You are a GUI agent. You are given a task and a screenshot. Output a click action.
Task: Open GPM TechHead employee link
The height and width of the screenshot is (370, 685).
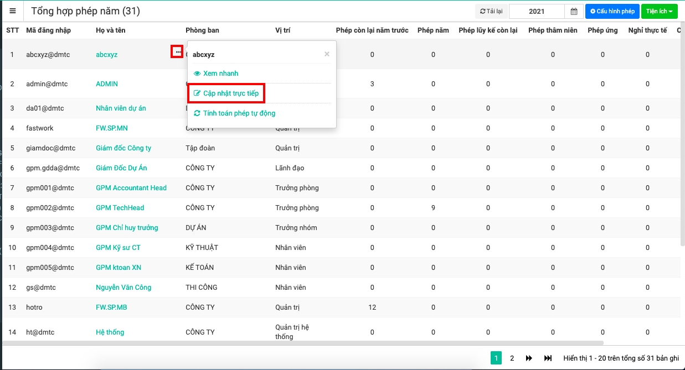(x=120, y=208)
